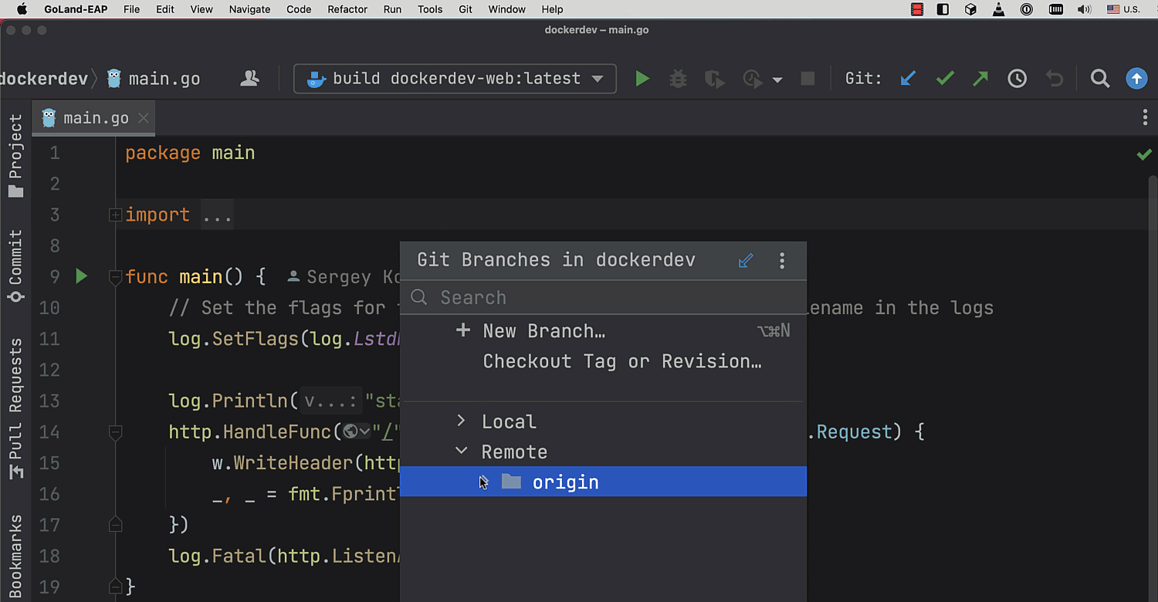Expand the Local branches node
Screen dimensions: 1158x602
[x=461, y=421]
